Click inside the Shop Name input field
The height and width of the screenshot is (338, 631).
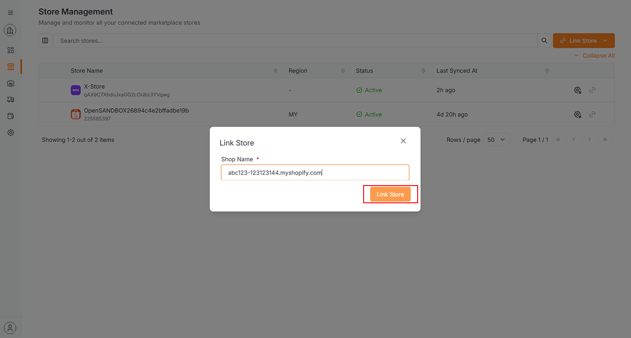(x=315, y=172)
